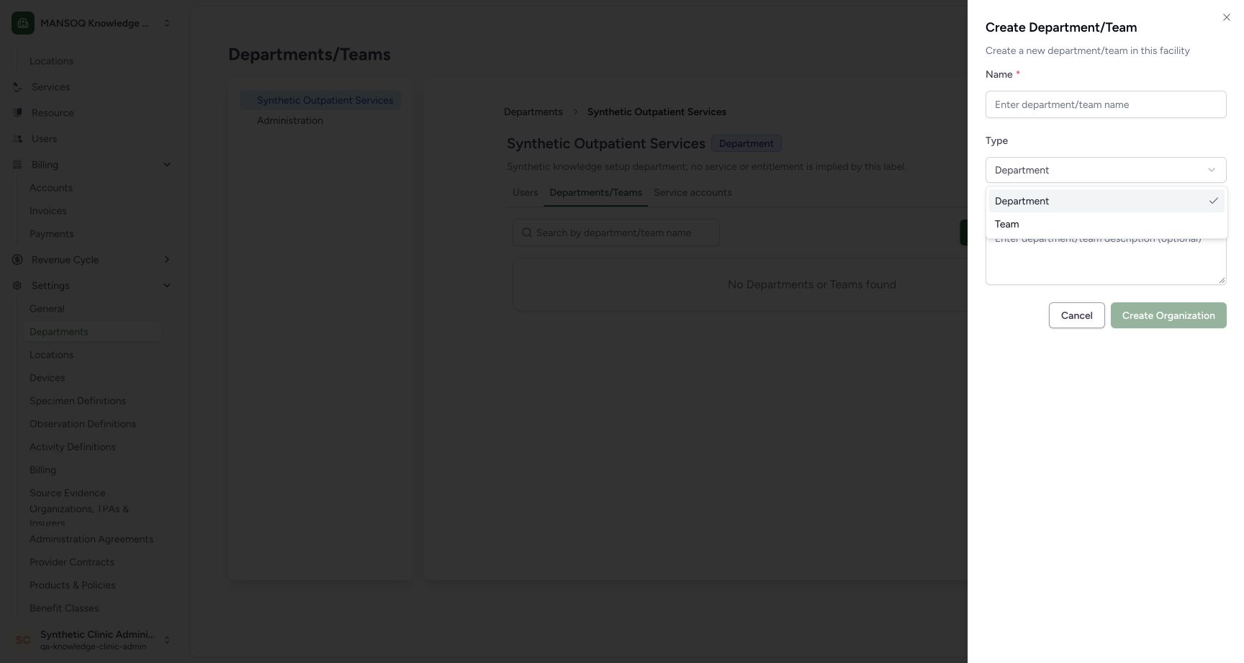This screenshot has height=663, width=1244.
Task: Open Specimen Definitions settings
Action: point(78,401)
